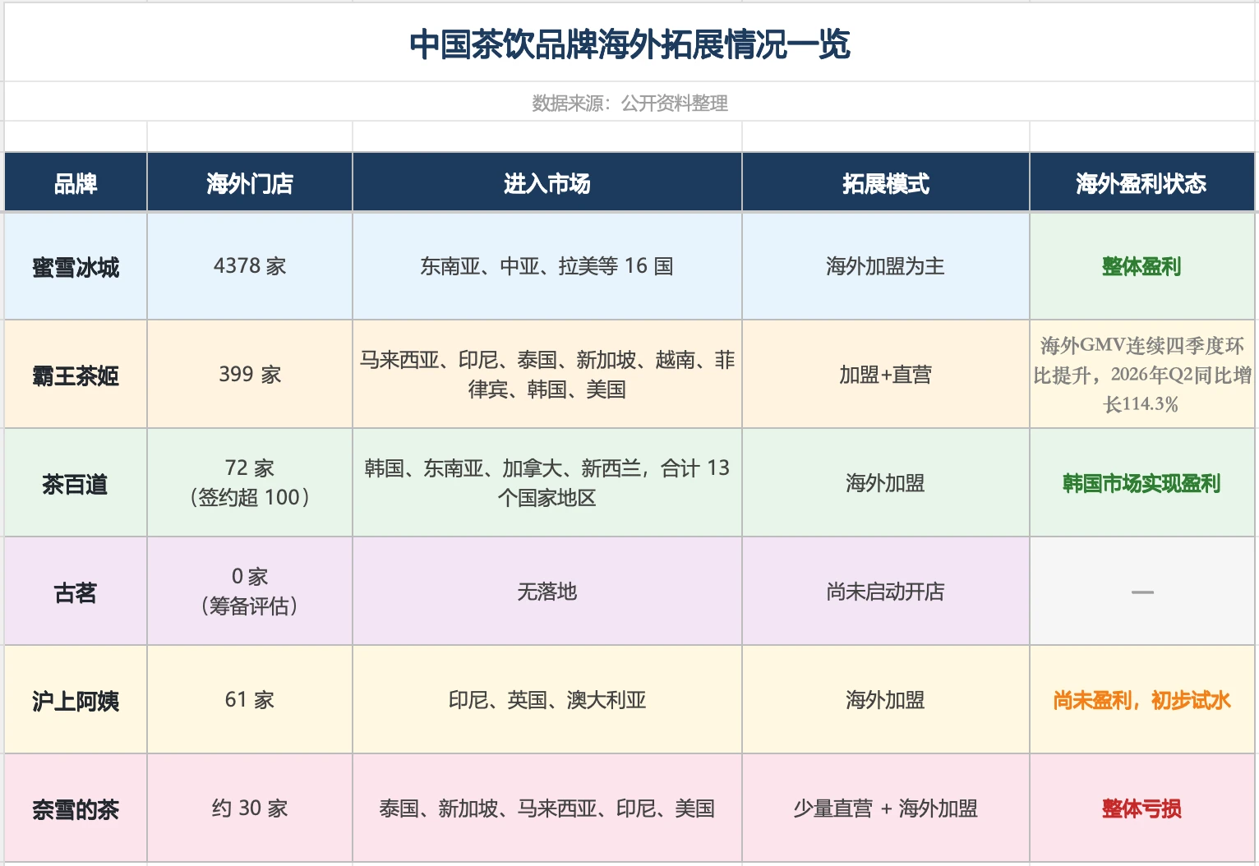Select the dash cell in 古茗 row
Screen dimensions: 1259x866
1142,592
